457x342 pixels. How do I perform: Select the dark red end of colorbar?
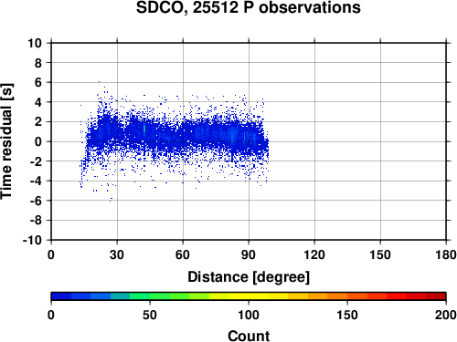pyautogui.click(x=436, y=296)
